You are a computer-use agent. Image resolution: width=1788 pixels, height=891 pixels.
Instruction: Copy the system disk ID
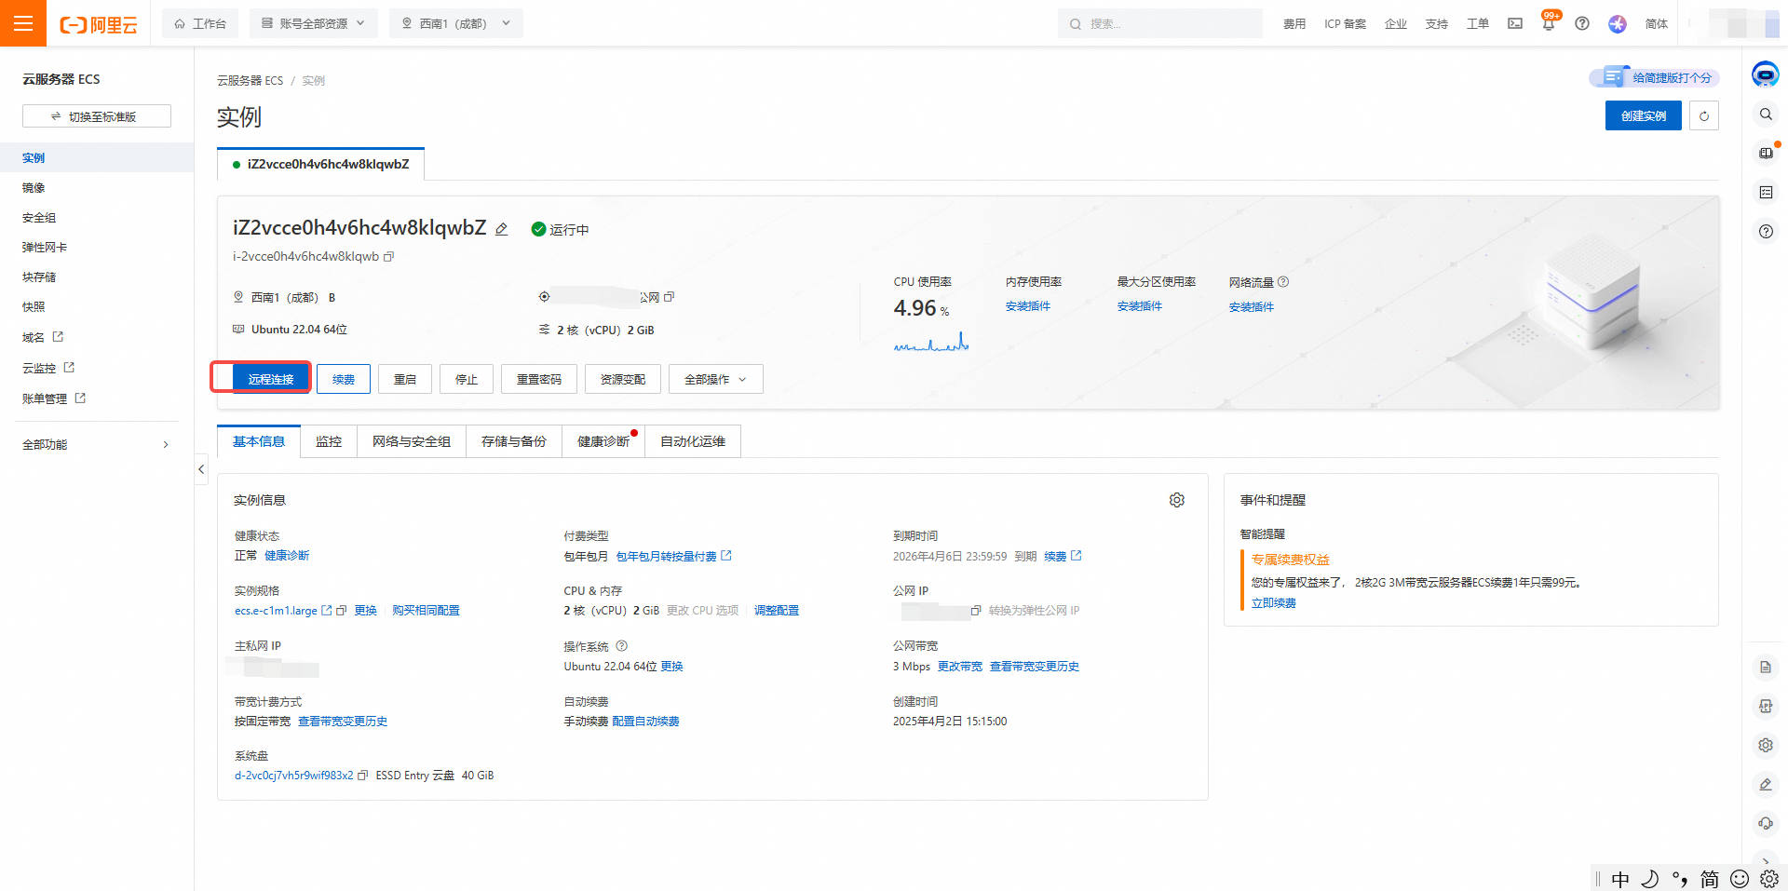click(363, 776)
